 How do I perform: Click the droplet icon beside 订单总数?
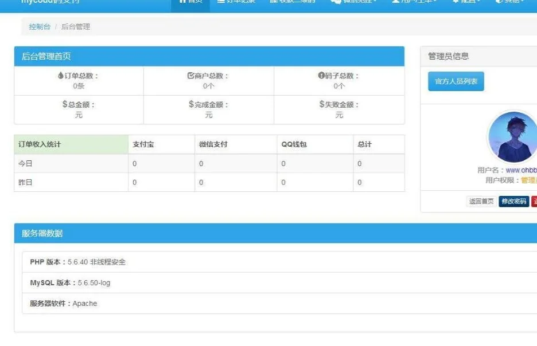(61, 76)
